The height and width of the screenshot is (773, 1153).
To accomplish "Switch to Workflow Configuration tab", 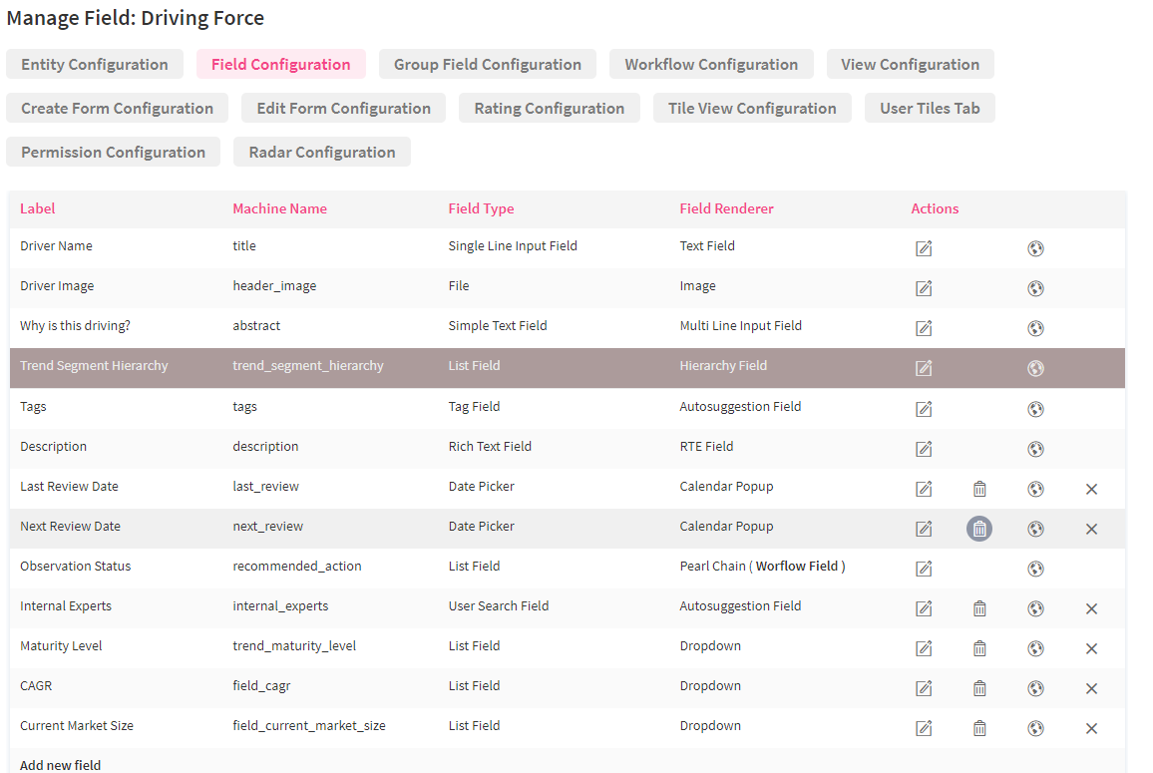I will coord(711,65).
